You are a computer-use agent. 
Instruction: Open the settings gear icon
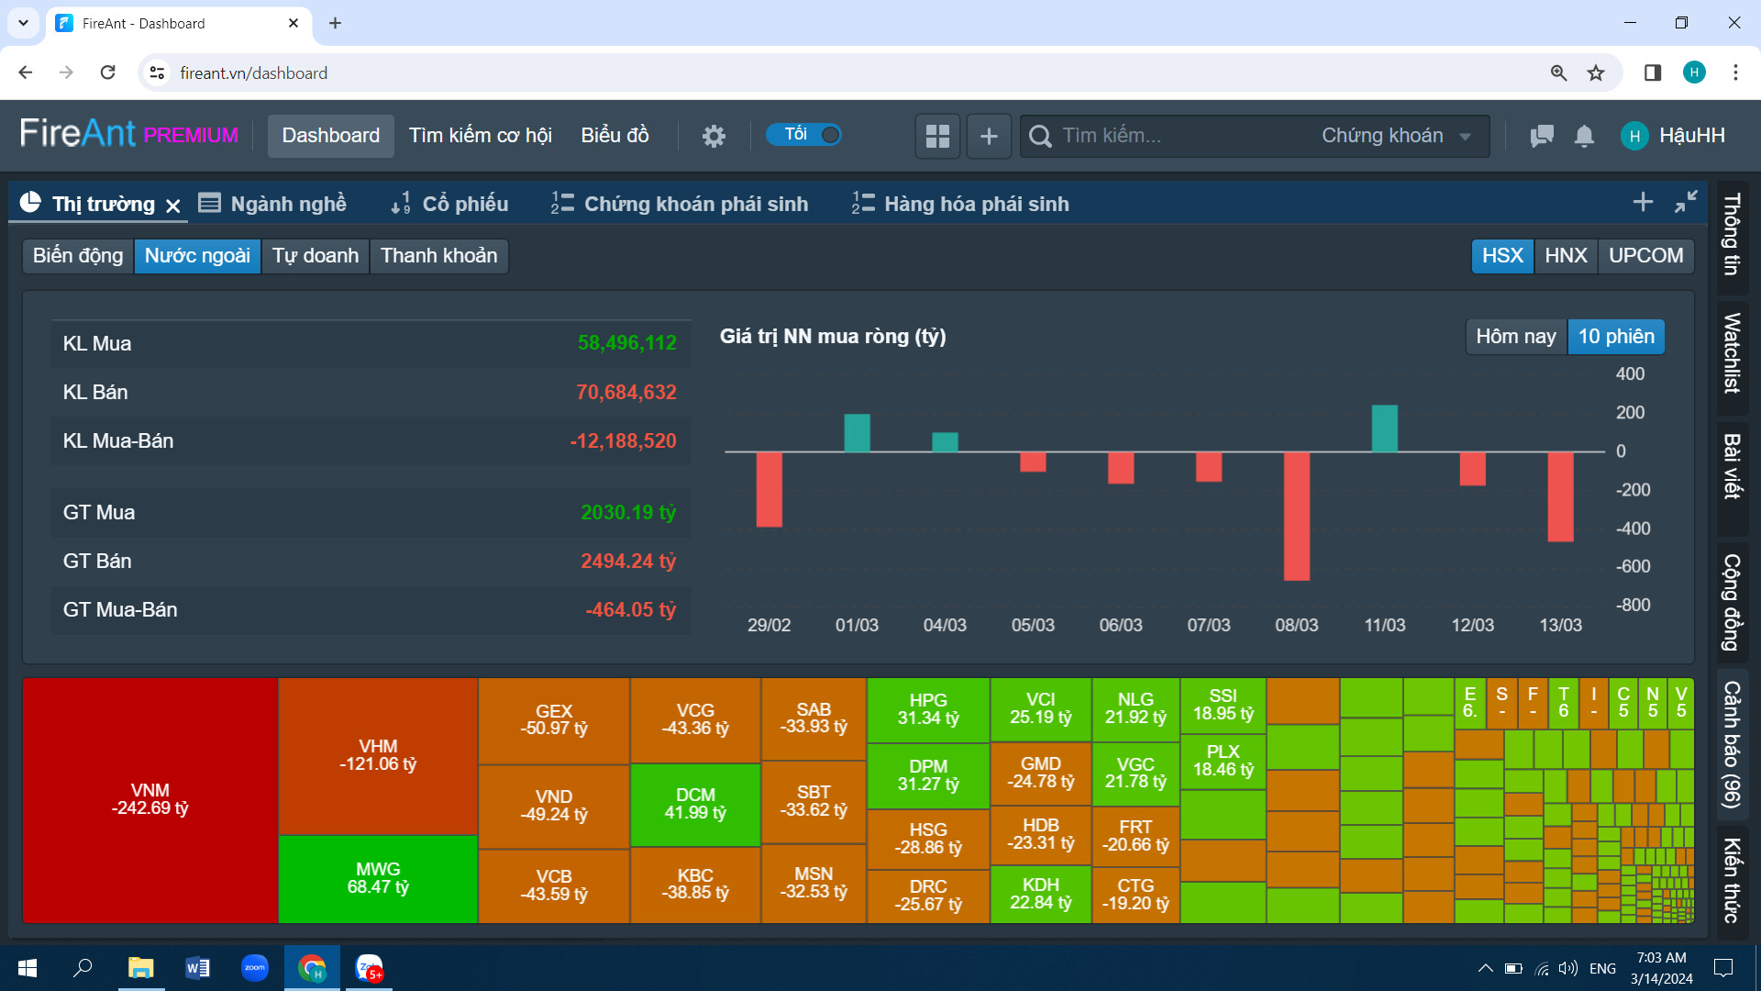(x=714, y=136)
